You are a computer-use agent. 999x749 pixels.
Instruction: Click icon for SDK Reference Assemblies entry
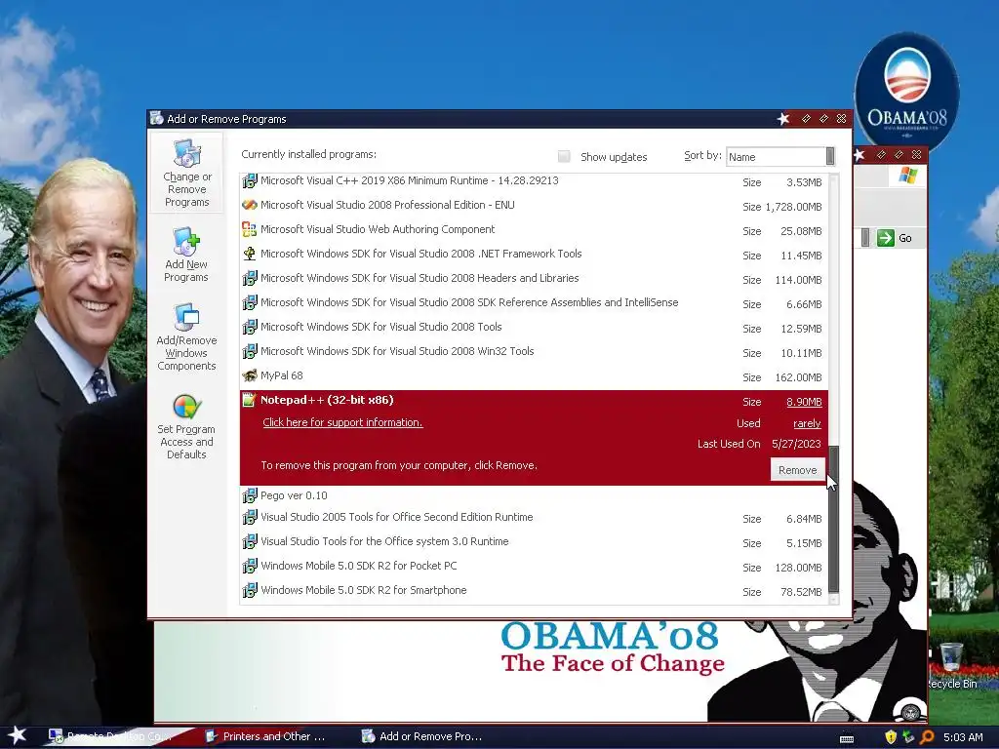tap(250, 302)
